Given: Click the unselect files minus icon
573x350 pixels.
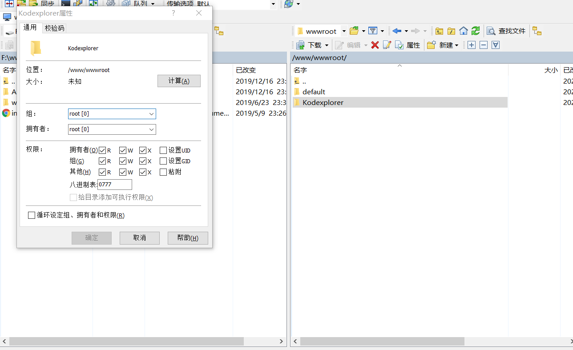Looking at the screenshot, I should click(x=484, y=45).
